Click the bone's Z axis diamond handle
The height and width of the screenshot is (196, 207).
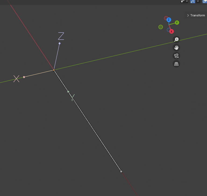click(59, 43)
